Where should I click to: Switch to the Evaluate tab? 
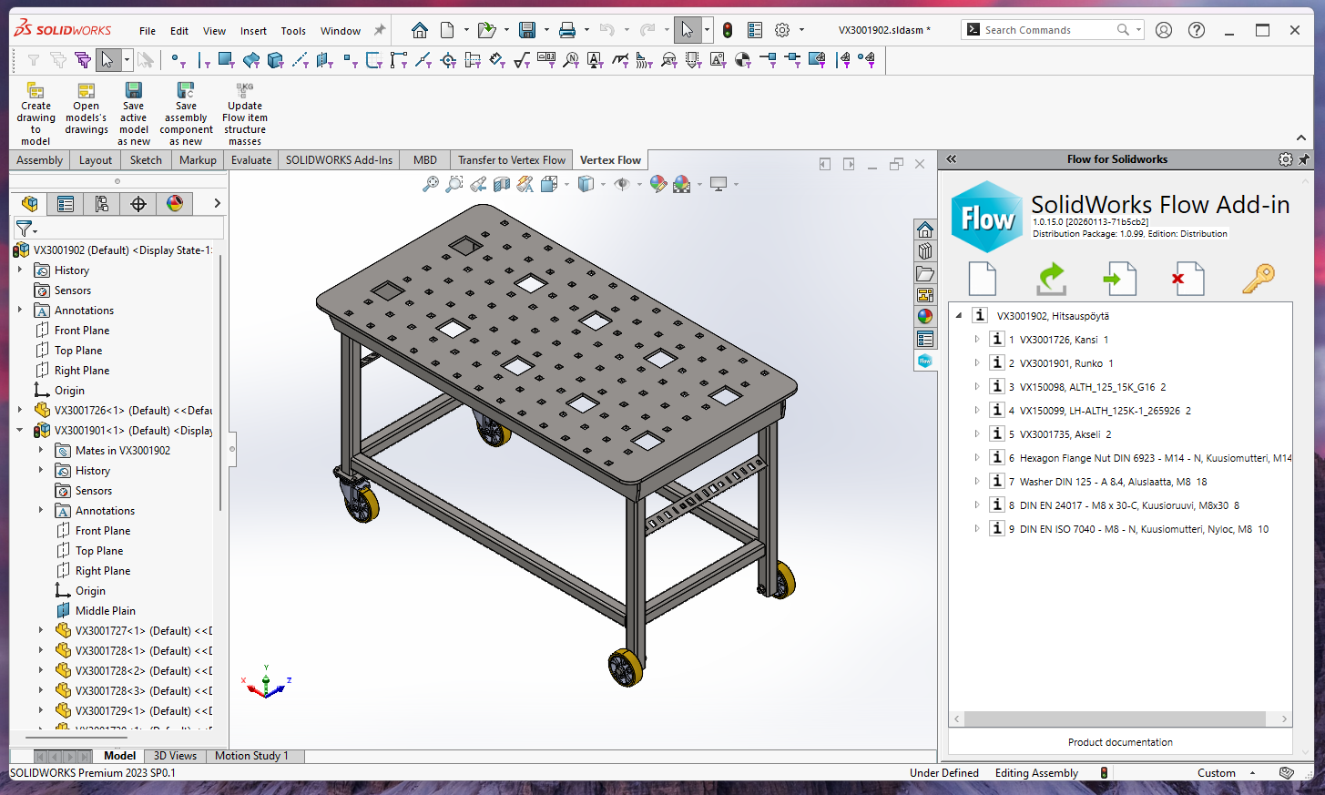coord(251,160)
